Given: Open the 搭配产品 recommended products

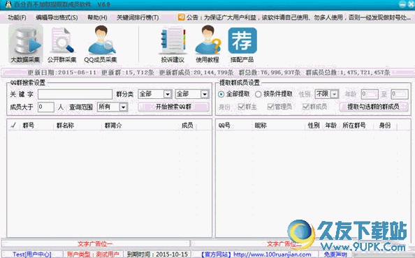Looking at the screenshot, I should click(242, 45).
